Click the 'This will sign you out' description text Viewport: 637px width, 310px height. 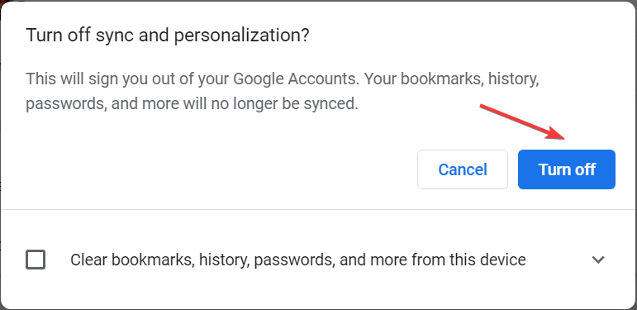283,91
